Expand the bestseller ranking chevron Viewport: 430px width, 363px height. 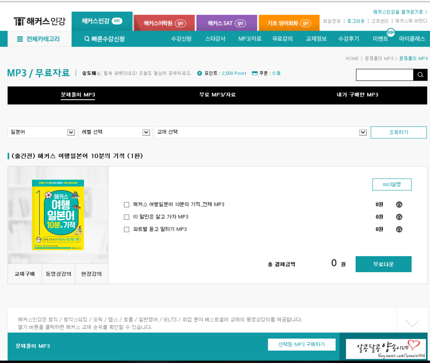click(x=412, y=323)
